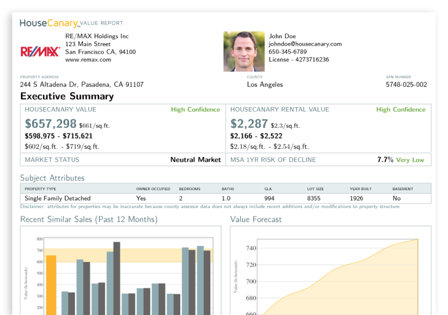Select '$602/sq.ft. - $719/sq.ft.' text

pos(62,147)
